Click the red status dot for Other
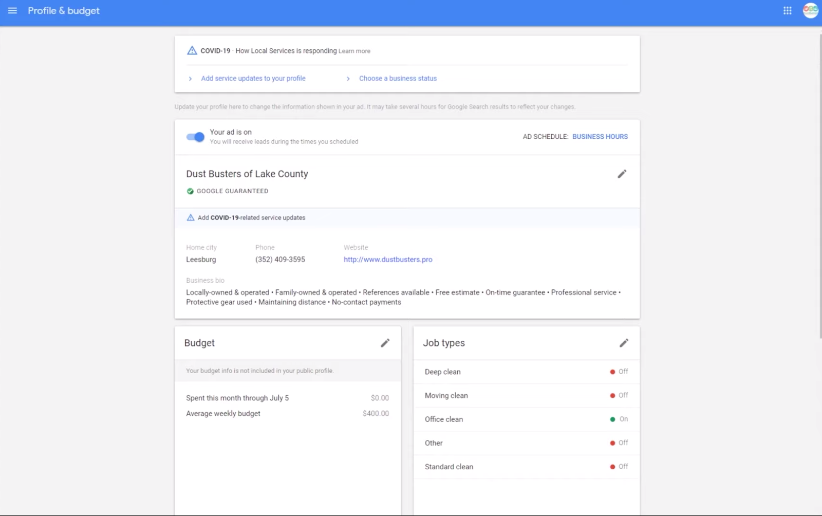822x516 pixels. [612, 443]
